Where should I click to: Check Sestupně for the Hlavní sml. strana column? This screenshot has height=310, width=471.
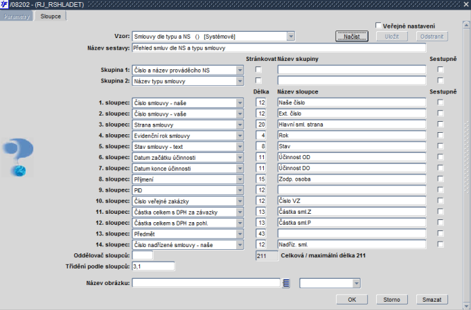pyautogui.click(x=441, y=125)
